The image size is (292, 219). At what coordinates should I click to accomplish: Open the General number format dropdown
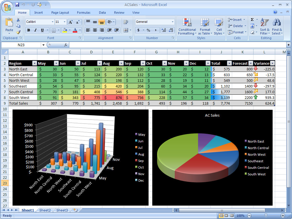click(173, 22)
